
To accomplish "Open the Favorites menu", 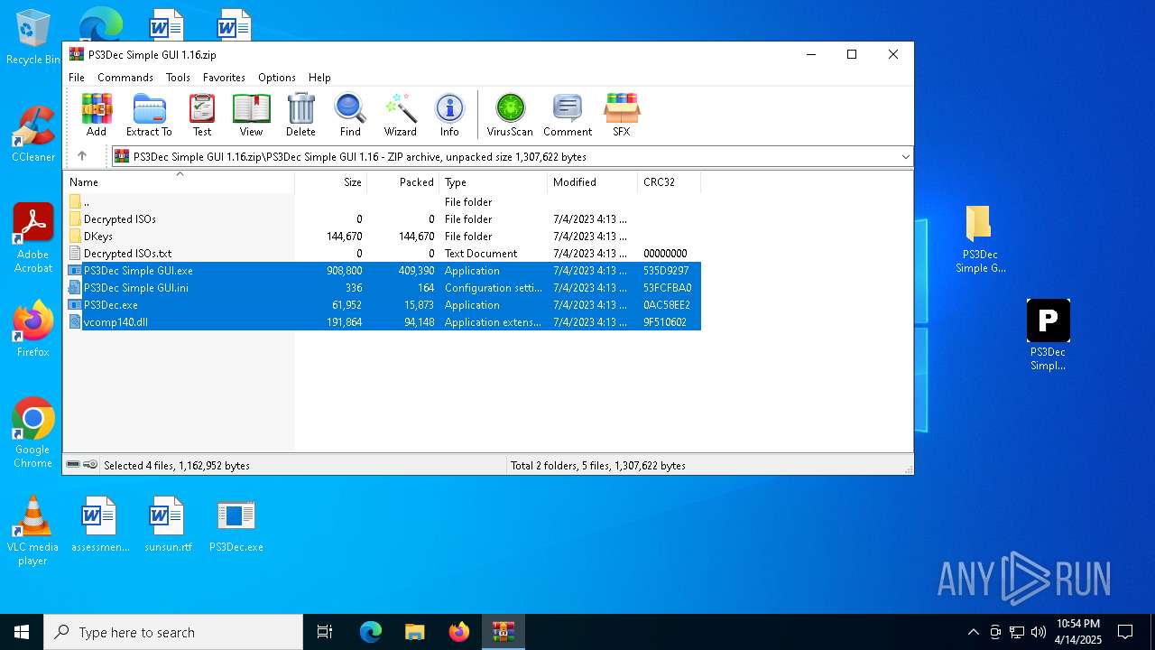I will (x=224, y=78).
